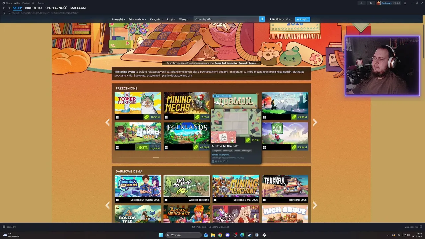Open the Pomoc menu
This screenshot has width=425, height=239.
[41, 3]
